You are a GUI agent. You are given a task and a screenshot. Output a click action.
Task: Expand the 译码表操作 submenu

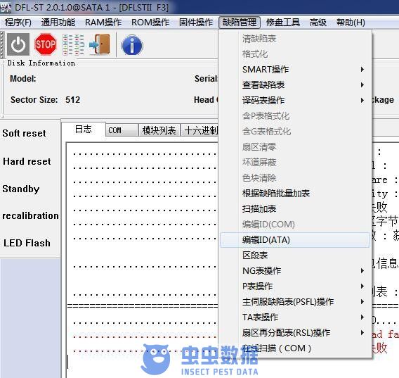pyautogui.click(x=294, y=101)
